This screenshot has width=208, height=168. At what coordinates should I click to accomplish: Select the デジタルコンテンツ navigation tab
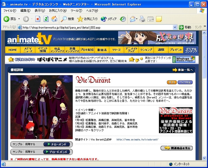coord(191,50)
